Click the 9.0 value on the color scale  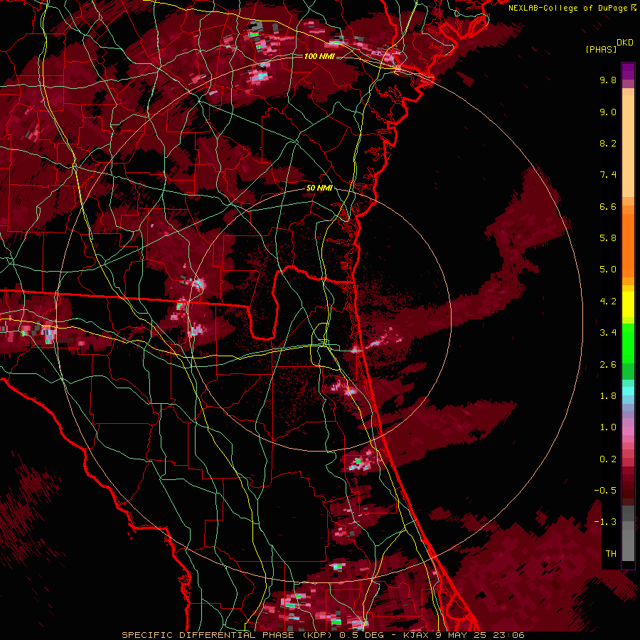(608, 112)
